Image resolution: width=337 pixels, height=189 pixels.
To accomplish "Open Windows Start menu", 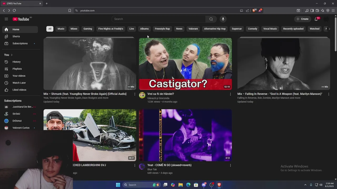I will pyautogui.click(x=118, y=185).
